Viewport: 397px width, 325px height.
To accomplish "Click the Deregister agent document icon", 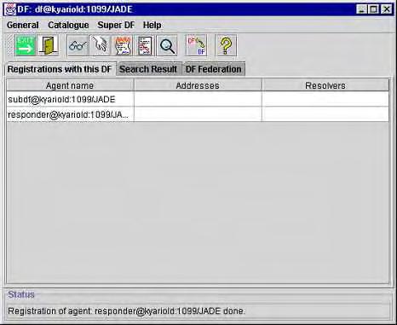I will click(x=145, y=45).
